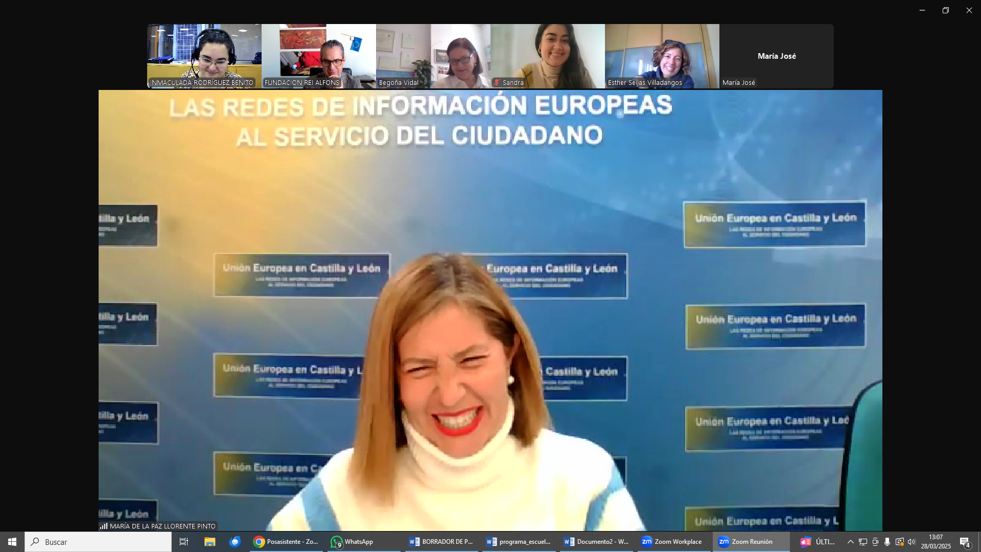Image resolution: width=981 pixels, height=552 pixels.
Task: Open the notification center with 4 notifications
Action: [x=965, y=542]
